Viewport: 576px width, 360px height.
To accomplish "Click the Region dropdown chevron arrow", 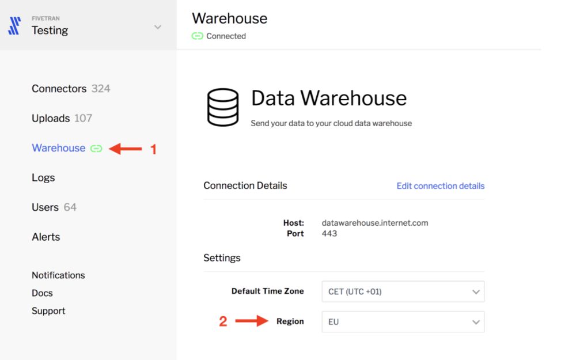I will point(476,322).
